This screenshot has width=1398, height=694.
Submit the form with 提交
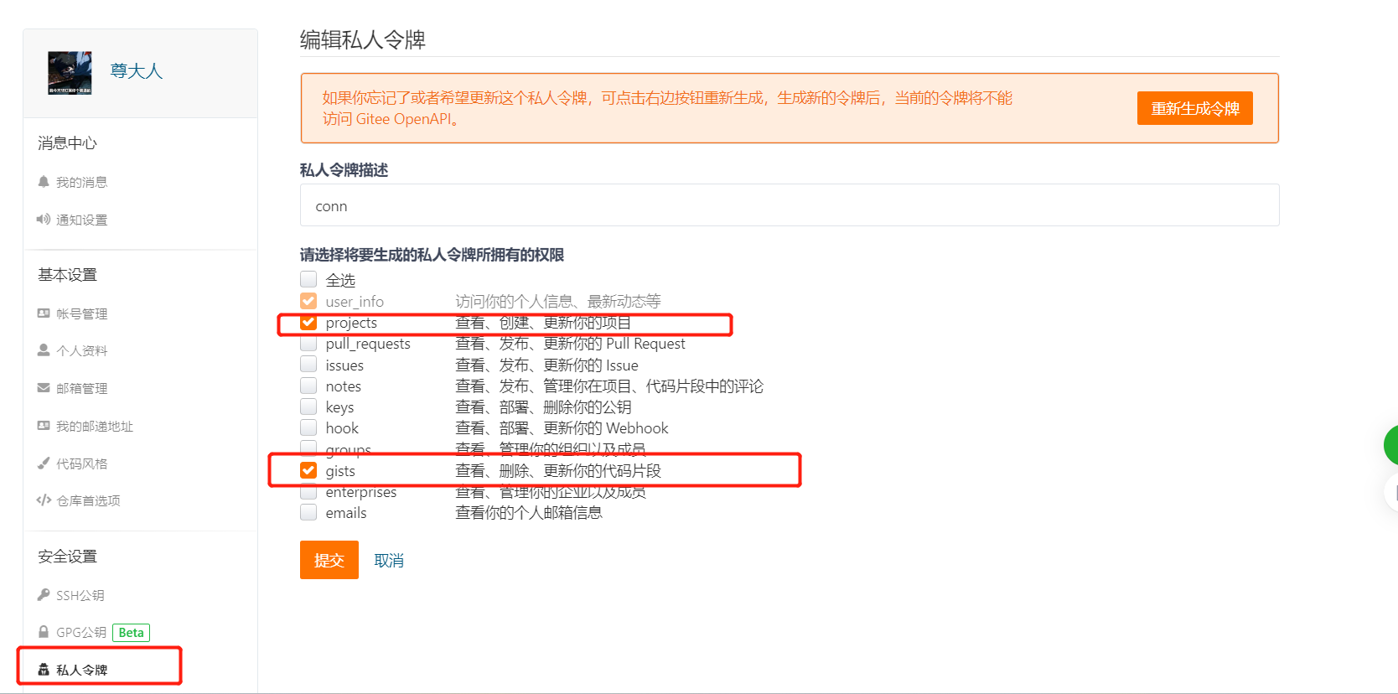329,560
